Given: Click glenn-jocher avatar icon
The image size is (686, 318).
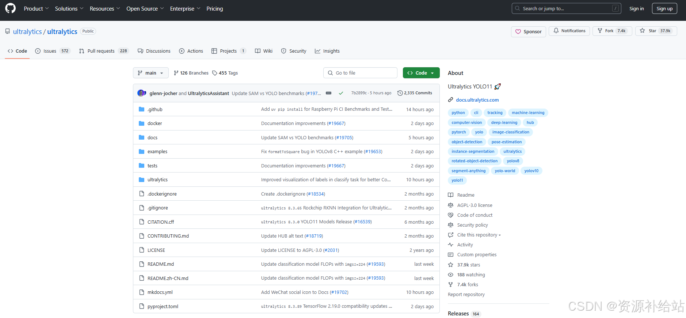Looking at the screenshot, I should [x=141, y=93].
